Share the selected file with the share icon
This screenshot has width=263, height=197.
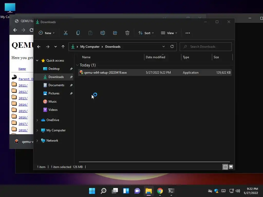coord(115,33)
